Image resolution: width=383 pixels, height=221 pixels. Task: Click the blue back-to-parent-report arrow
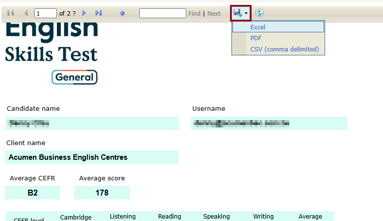click(x=122, y=13)
